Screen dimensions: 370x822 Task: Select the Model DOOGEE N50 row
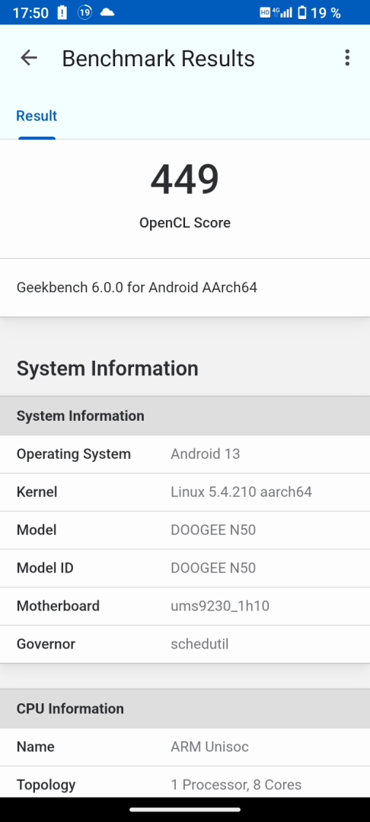185,530
